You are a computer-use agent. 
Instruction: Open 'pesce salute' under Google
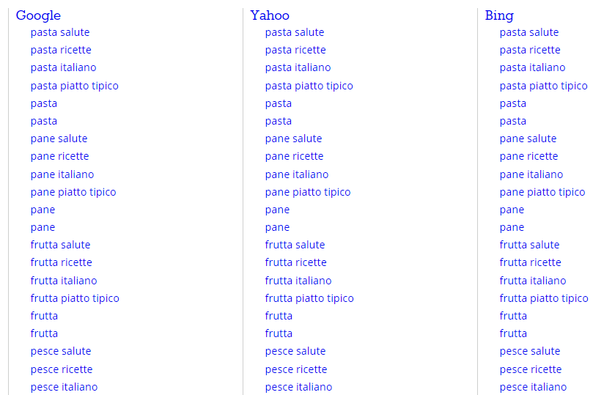(x=61, y=351)
